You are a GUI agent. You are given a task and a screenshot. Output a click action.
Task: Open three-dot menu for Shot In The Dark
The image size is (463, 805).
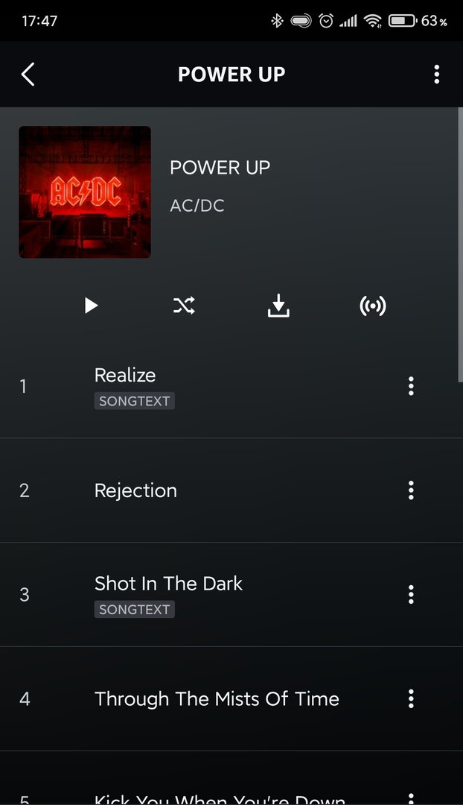411,595
